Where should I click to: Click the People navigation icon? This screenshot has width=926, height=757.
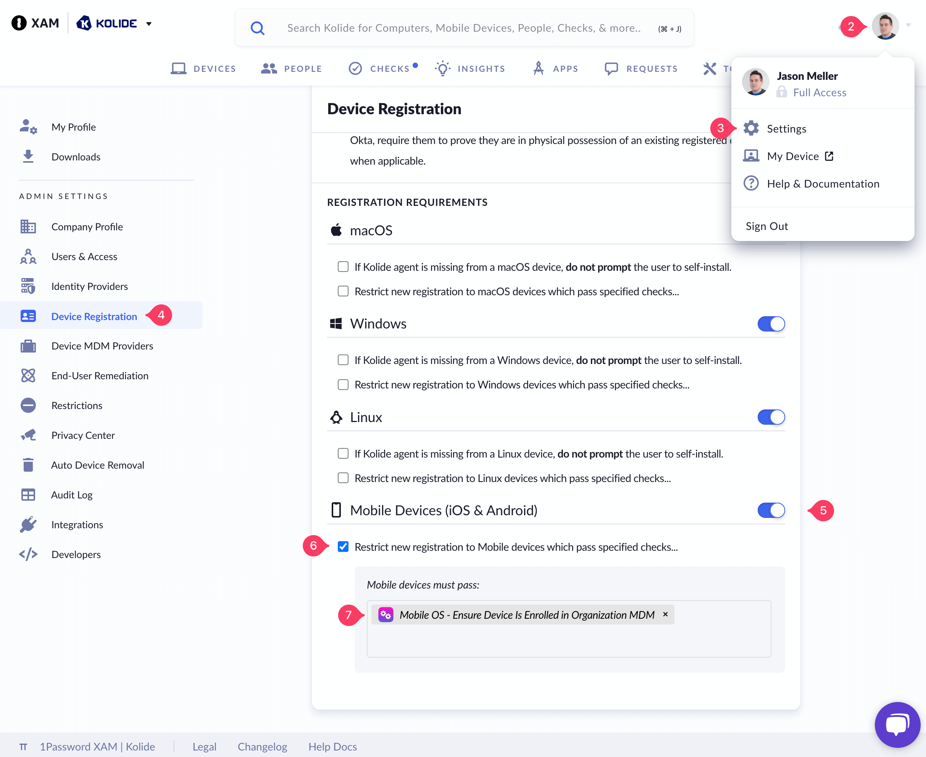[x=269, y=68]
